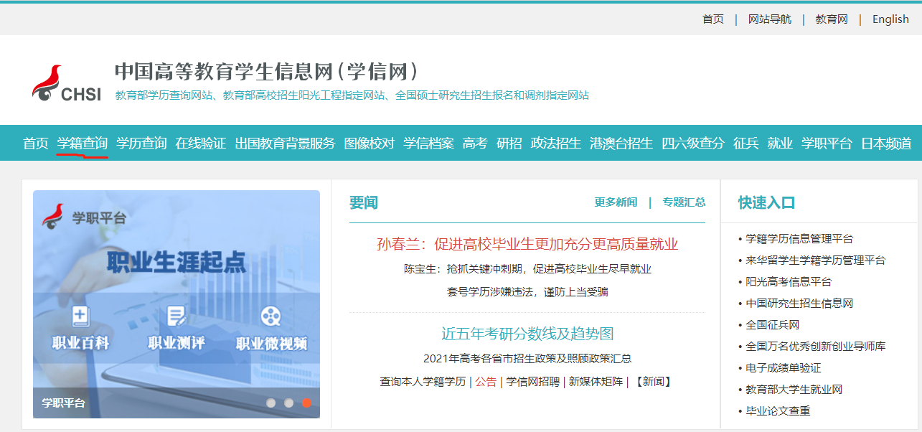The height and width of the screenshot is (432, 922).
Task: Open 学籍查询 in the navigation bar
Action: pyautogui.click(x=83, y=143)
